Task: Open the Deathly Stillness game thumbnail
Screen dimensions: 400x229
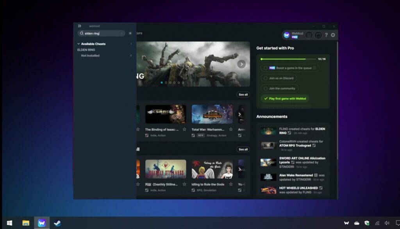Action: (x=166, y=169)
